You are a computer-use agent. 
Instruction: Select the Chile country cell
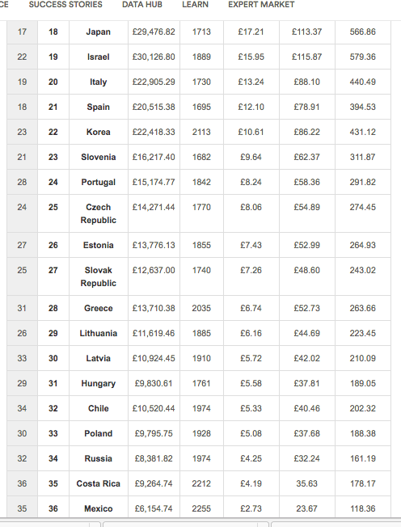(99, 408)
